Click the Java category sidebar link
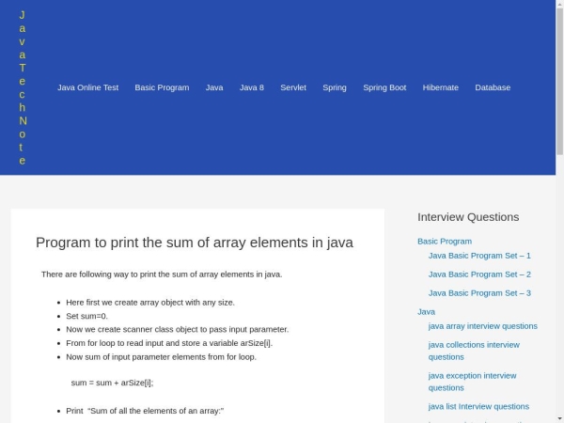This screenshot has height=423, width=564. pyautogui.click(x=426, y=312)
